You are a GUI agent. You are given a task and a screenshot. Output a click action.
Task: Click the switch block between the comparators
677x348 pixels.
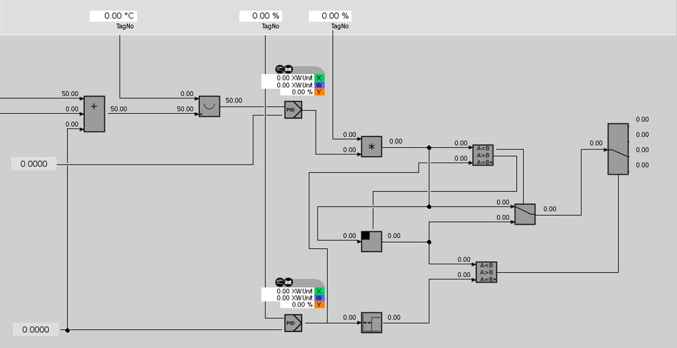[525, 214]
